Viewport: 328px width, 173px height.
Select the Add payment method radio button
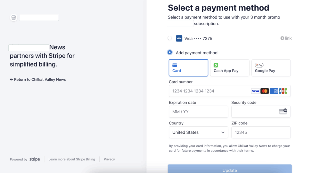170,52
